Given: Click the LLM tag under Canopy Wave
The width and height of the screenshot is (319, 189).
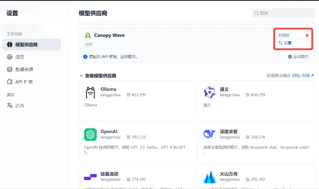Looking at the screenshot, I should click(89, 44).
